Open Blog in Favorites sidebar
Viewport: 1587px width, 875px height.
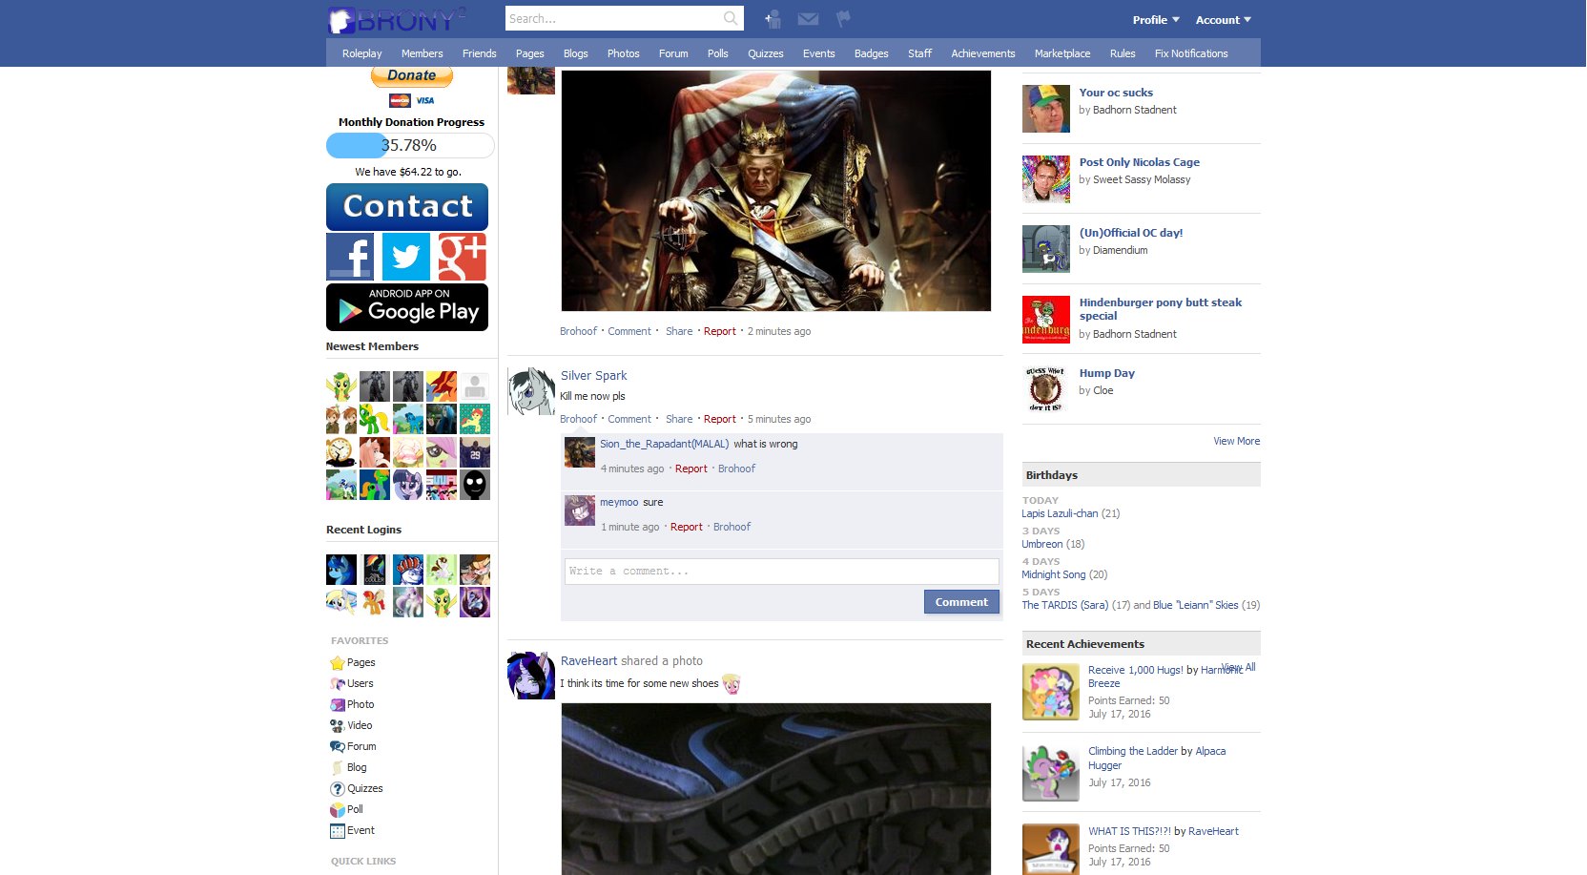click(x=357, y=767)
